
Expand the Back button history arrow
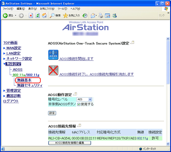tap(16, 15)
